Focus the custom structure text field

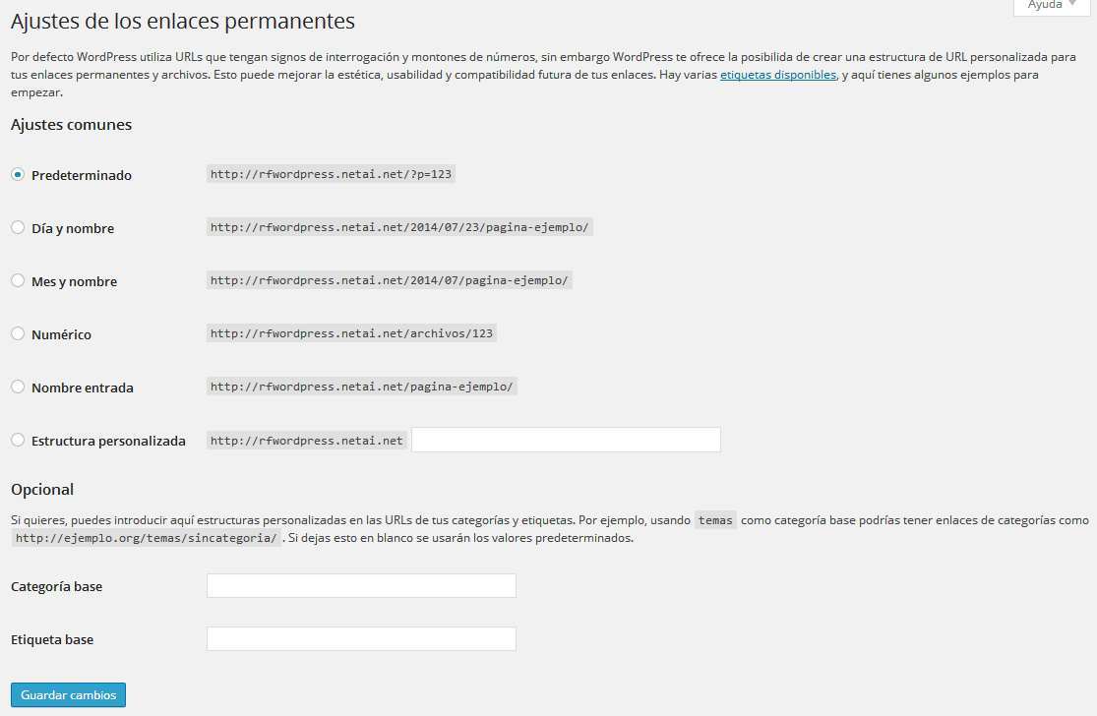pos(566,440)
